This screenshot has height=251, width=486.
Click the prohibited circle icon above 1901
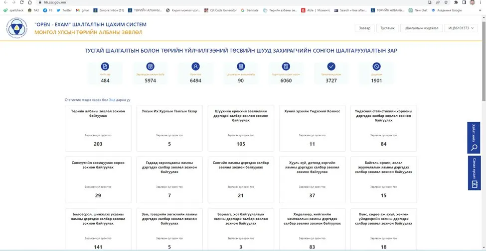[377, 67]
